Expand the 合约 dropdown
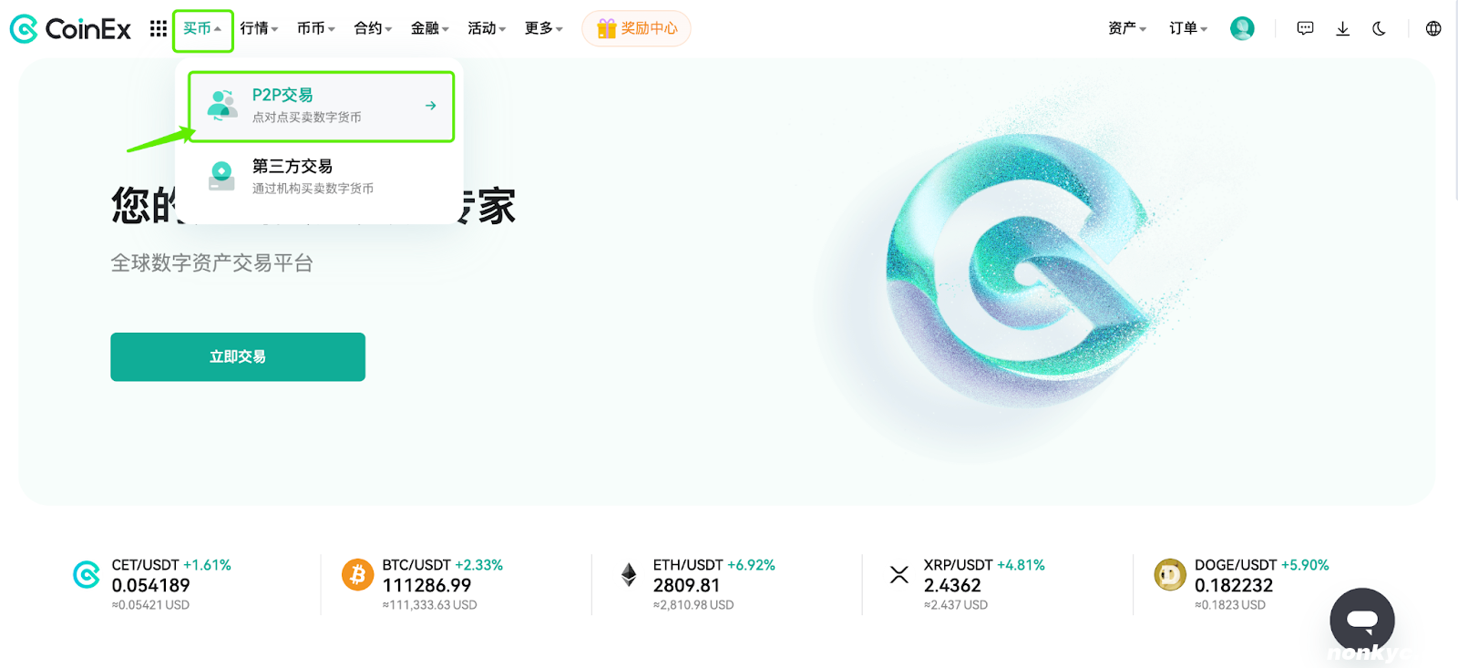The height and width of the screenshot is (668, 1458). (x=373, y=29)
